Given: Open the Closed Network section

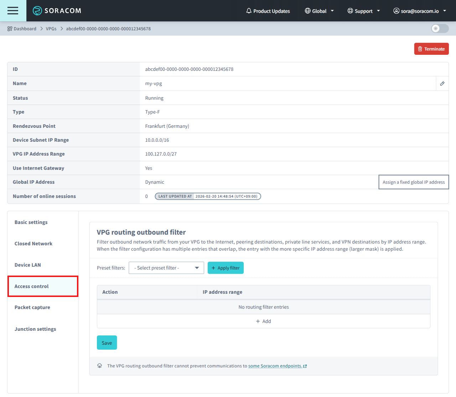Looking at the screenshot, I should point(33,244).
